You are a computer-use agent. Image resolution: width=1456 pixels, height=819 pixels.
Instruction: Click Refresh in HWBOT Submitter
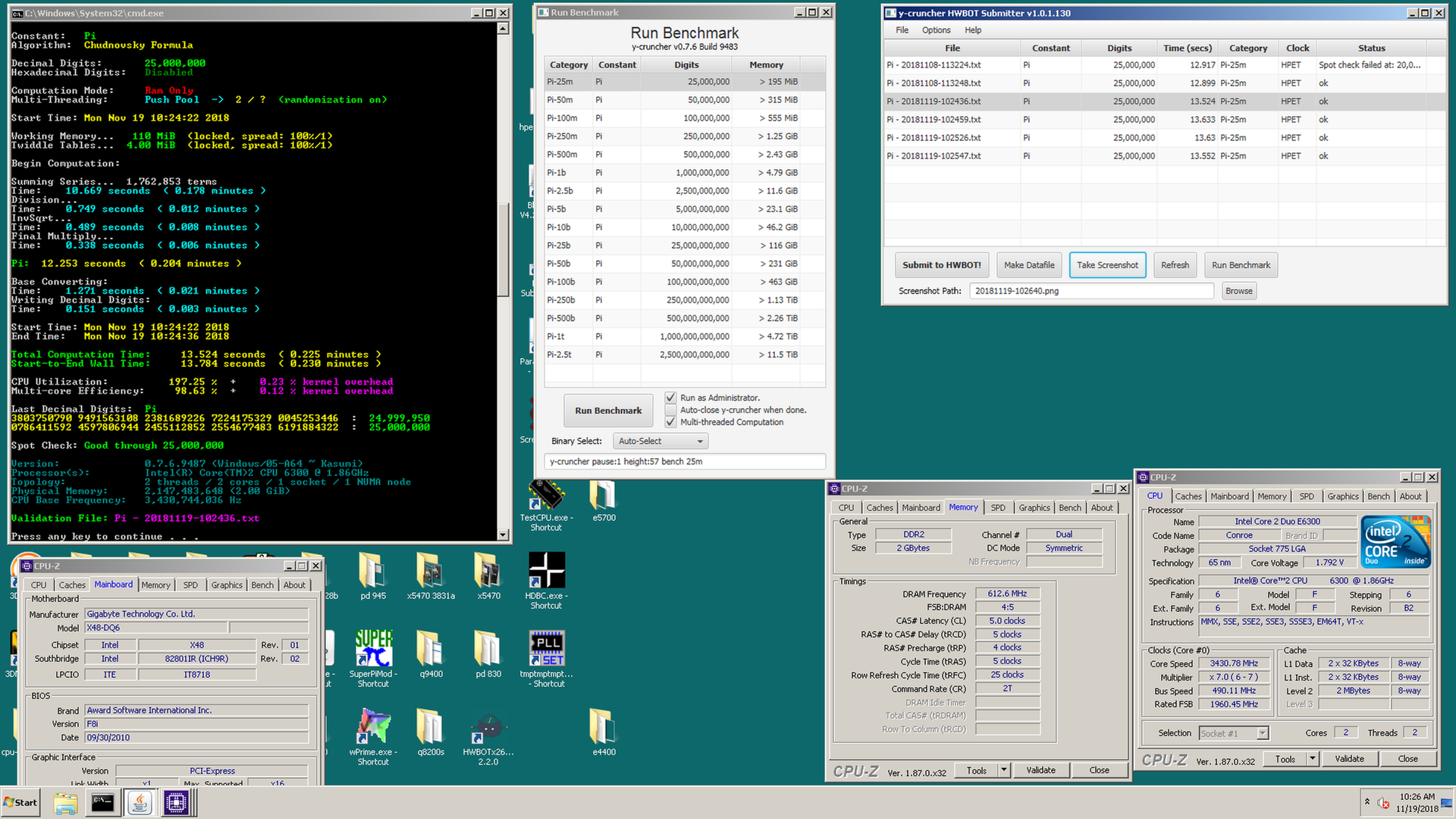[1175, 265]
